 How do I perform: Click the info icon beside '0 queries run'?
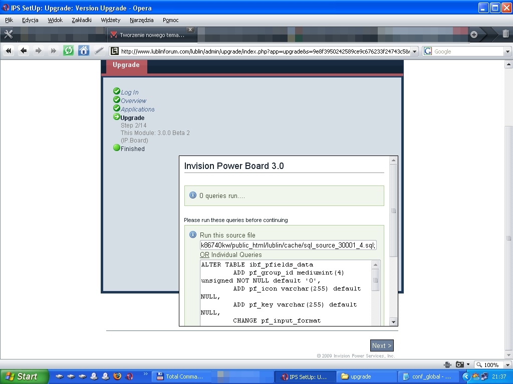pos(193,195)
